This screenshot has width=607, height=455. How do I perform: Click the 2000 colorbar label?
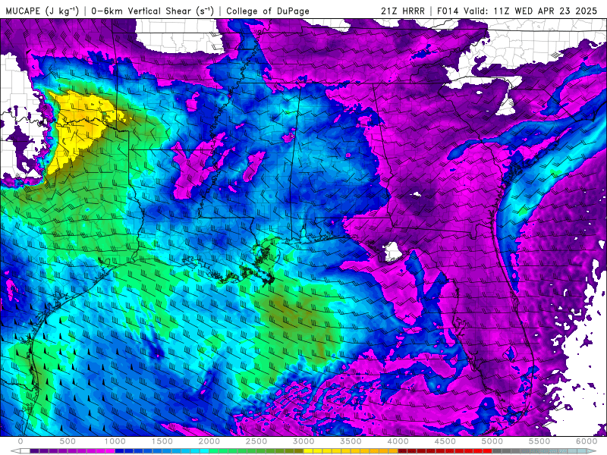coord(209,441)
